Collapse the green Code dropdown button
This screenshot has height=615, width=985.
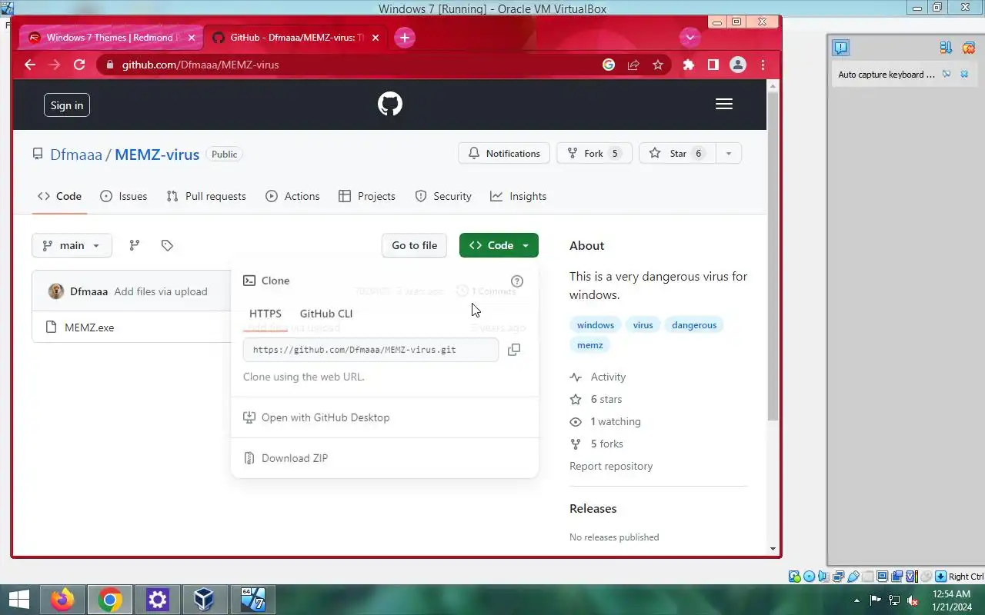(x=499, y=245)
